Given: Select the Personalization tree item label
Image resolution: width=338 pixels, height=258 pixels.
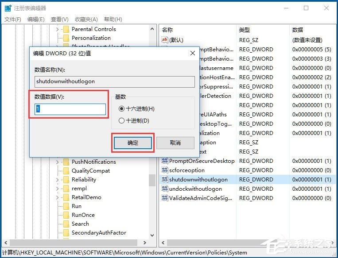Looking at the screenshot, I should click(91, 38).
